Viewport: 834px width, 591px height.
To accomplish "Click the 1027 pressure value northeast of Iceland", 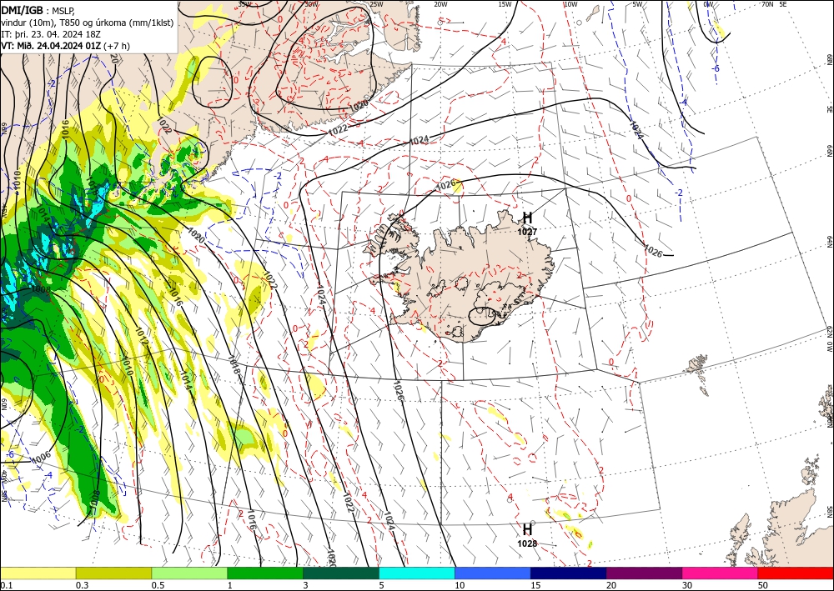I will (x=527, y=232).
